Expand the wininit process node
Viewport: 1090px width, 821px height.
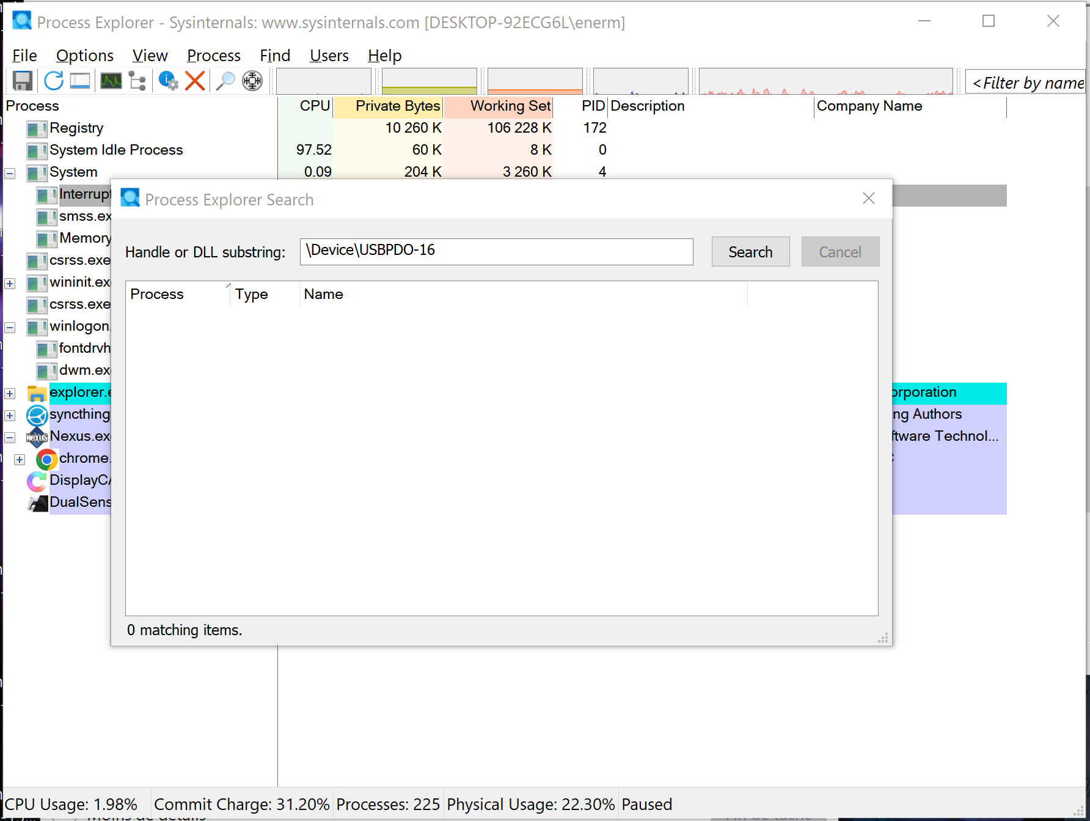[10, 284]
